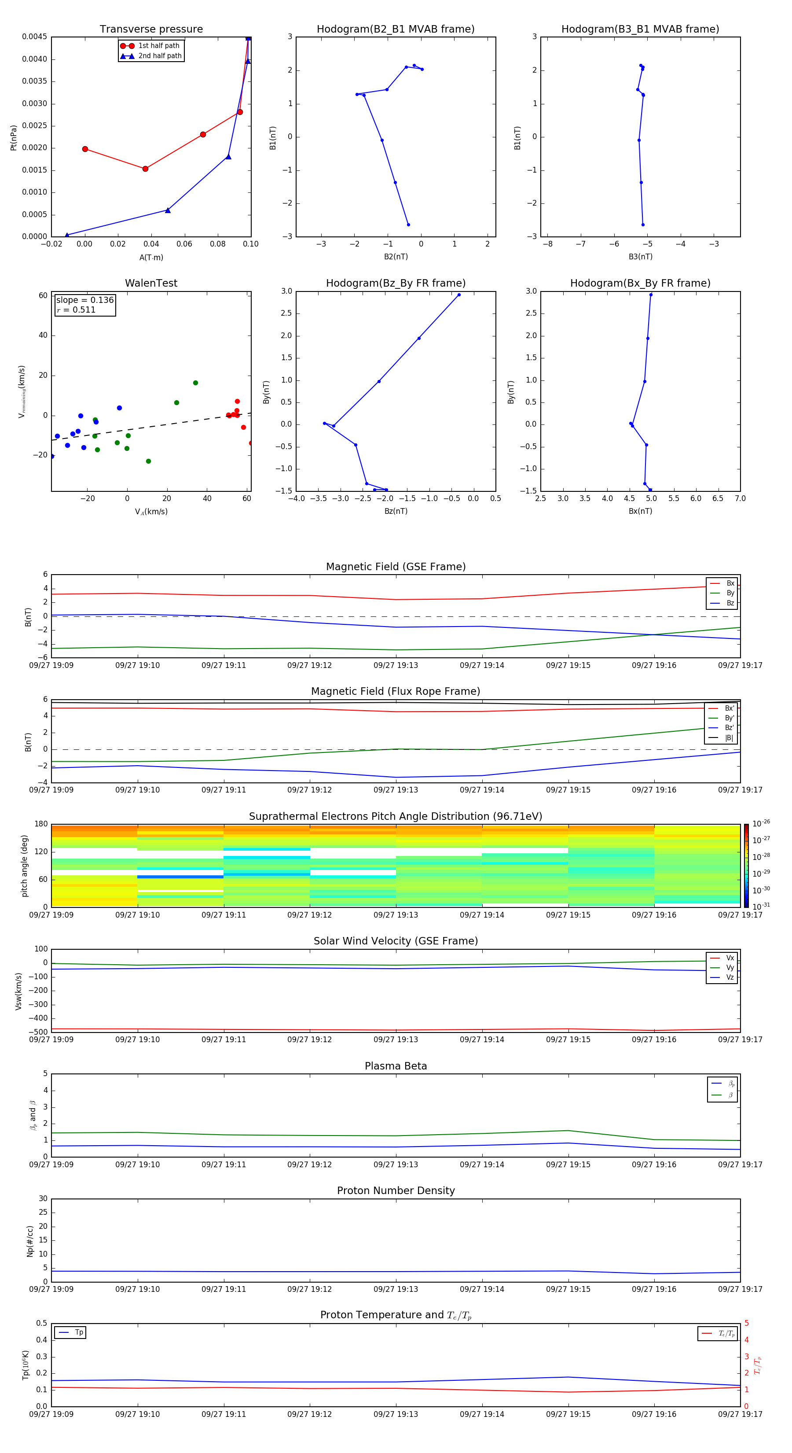Click the 10^-26 colorbar tick label
Image resolution: width=792 pixels, height=1453 pixels.
click(x=762, y=824)
